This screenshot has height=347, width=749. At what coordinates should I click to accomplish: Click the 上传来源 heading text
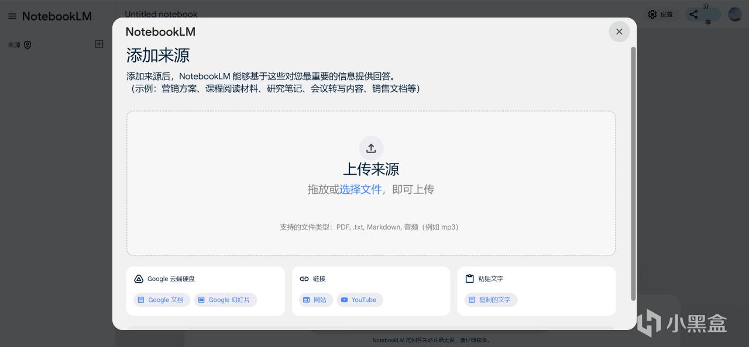click(371, 169)
